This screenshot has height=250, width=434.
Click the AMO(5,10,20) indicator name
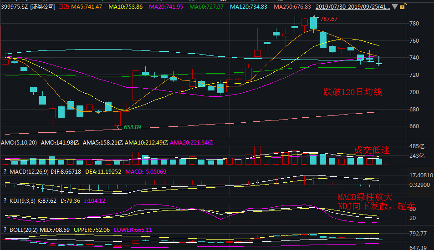19,143
